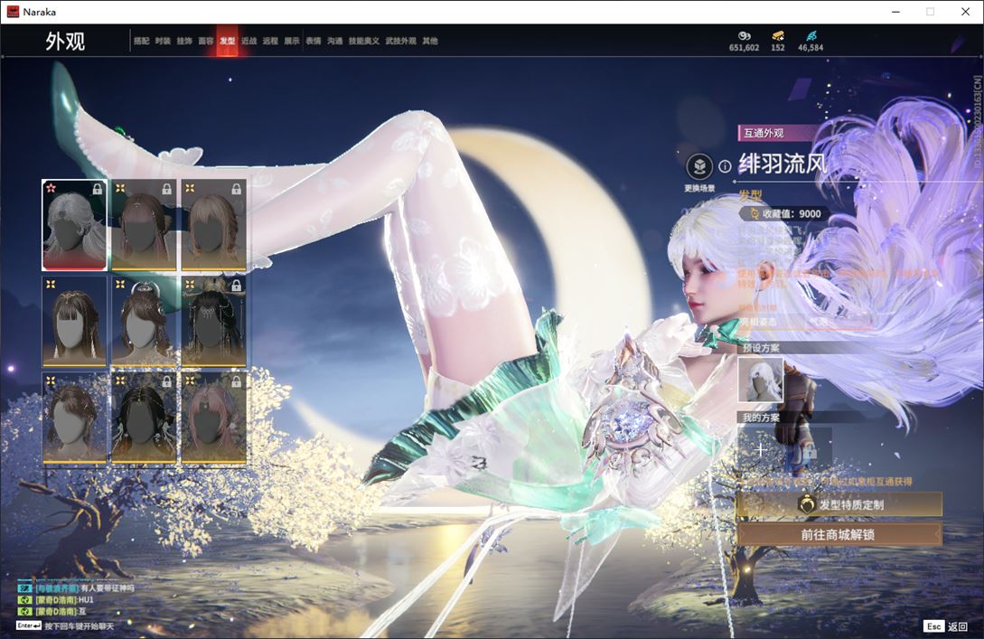Click the red star badge on the white hairstyle

51,188
